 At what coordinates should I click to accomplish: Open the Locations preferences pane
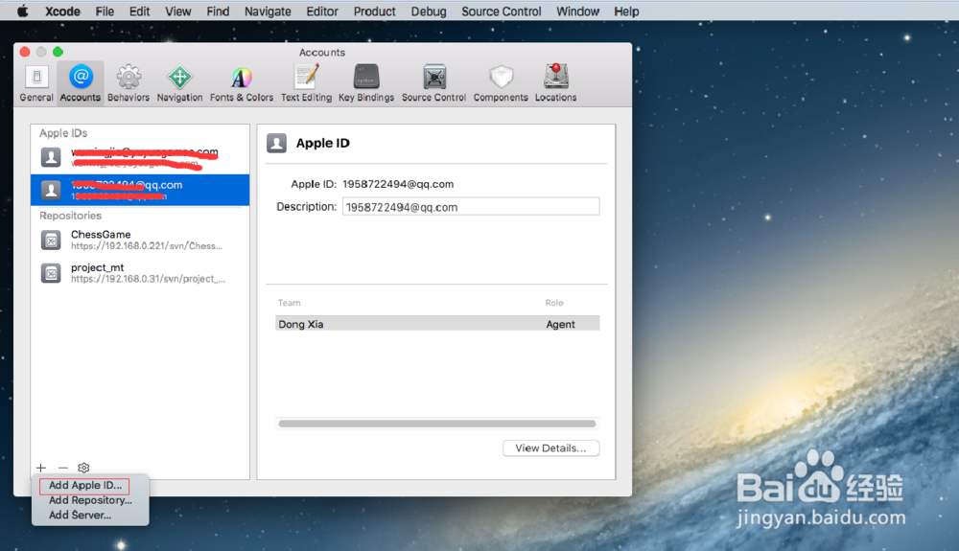[555, 83]
